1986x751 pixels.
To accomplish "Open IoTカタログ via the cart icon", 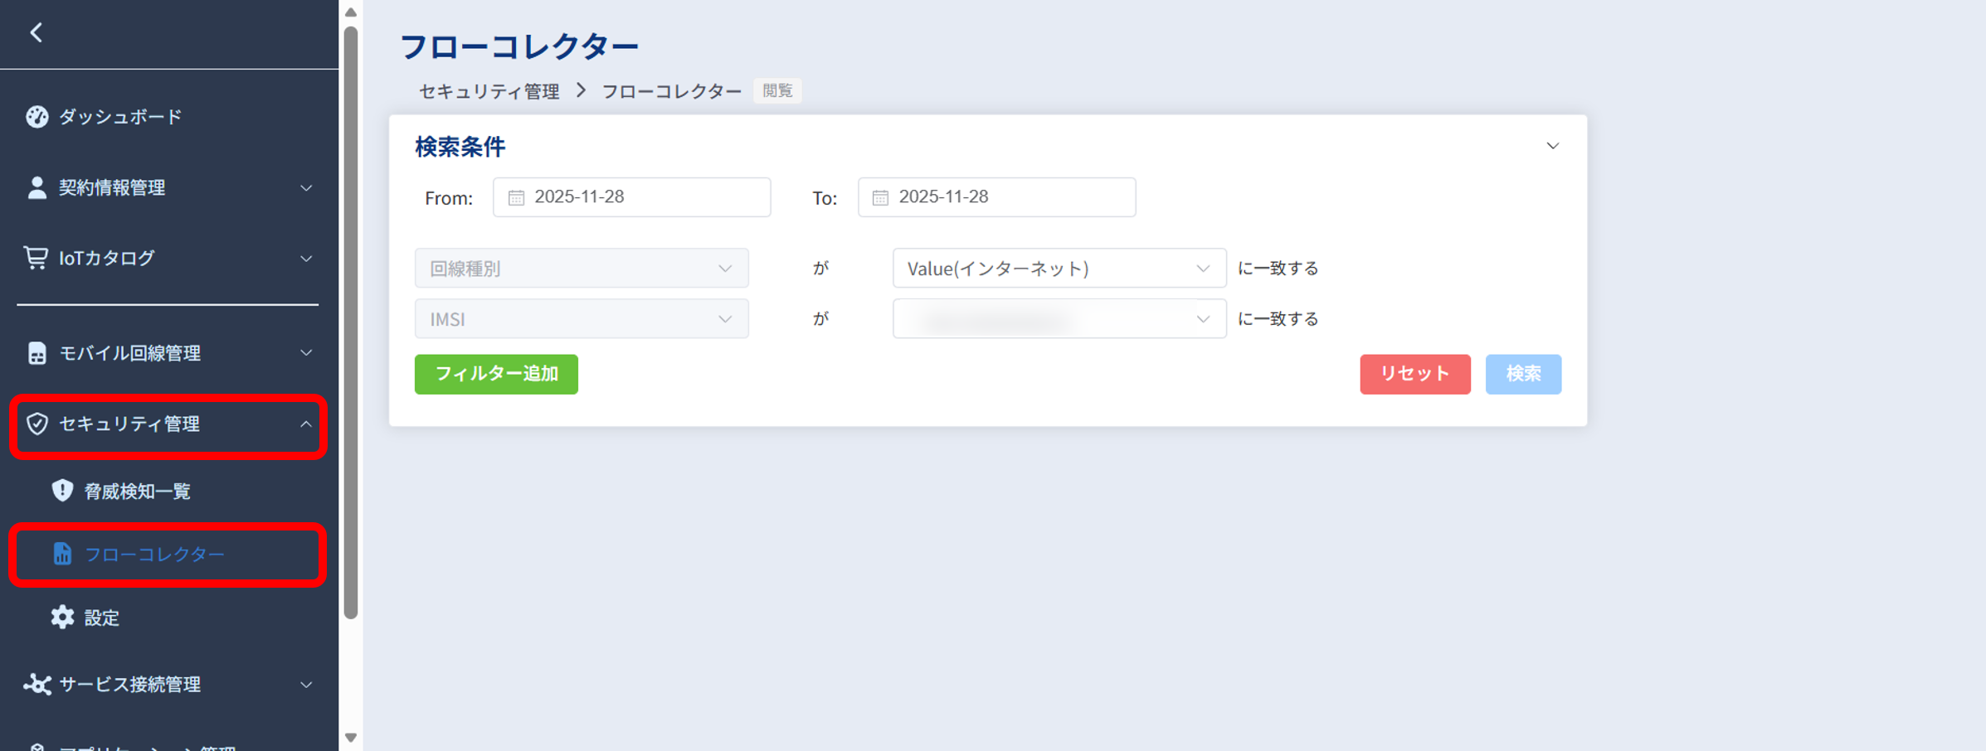I will point(37,258).
